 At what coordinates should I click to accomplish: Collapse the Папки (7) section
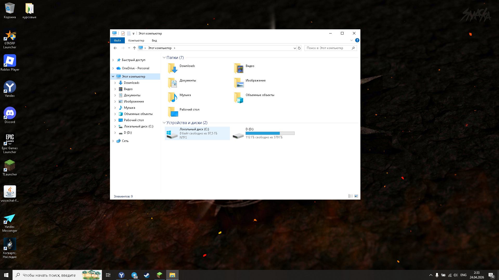164,58
